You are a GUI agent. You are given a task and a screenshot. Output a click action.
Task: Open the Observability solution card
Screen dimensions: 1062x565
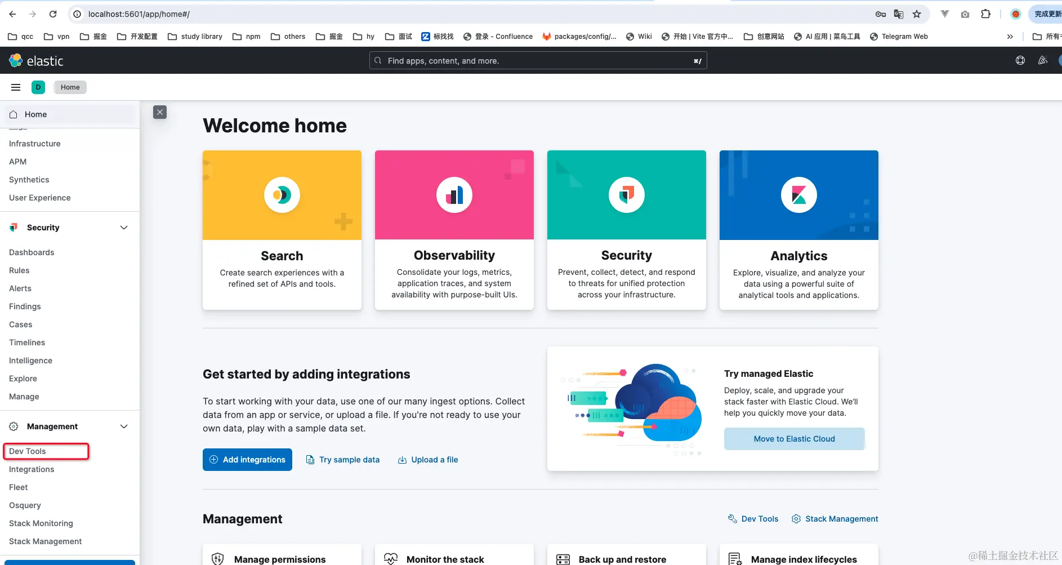454,230
